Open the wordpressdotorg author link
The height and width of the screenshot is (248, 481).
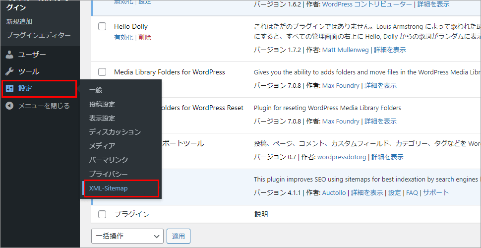click(x=342, y=157)
